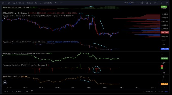This screenshot has height=95, width=172.
Task: Open the Indicators menu
Action: (19, 3)
